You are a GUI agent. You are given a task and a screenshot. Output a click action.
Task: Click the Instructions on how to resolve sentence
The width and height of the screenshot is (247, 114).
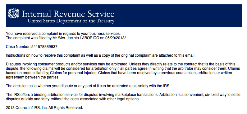(101, 55)
